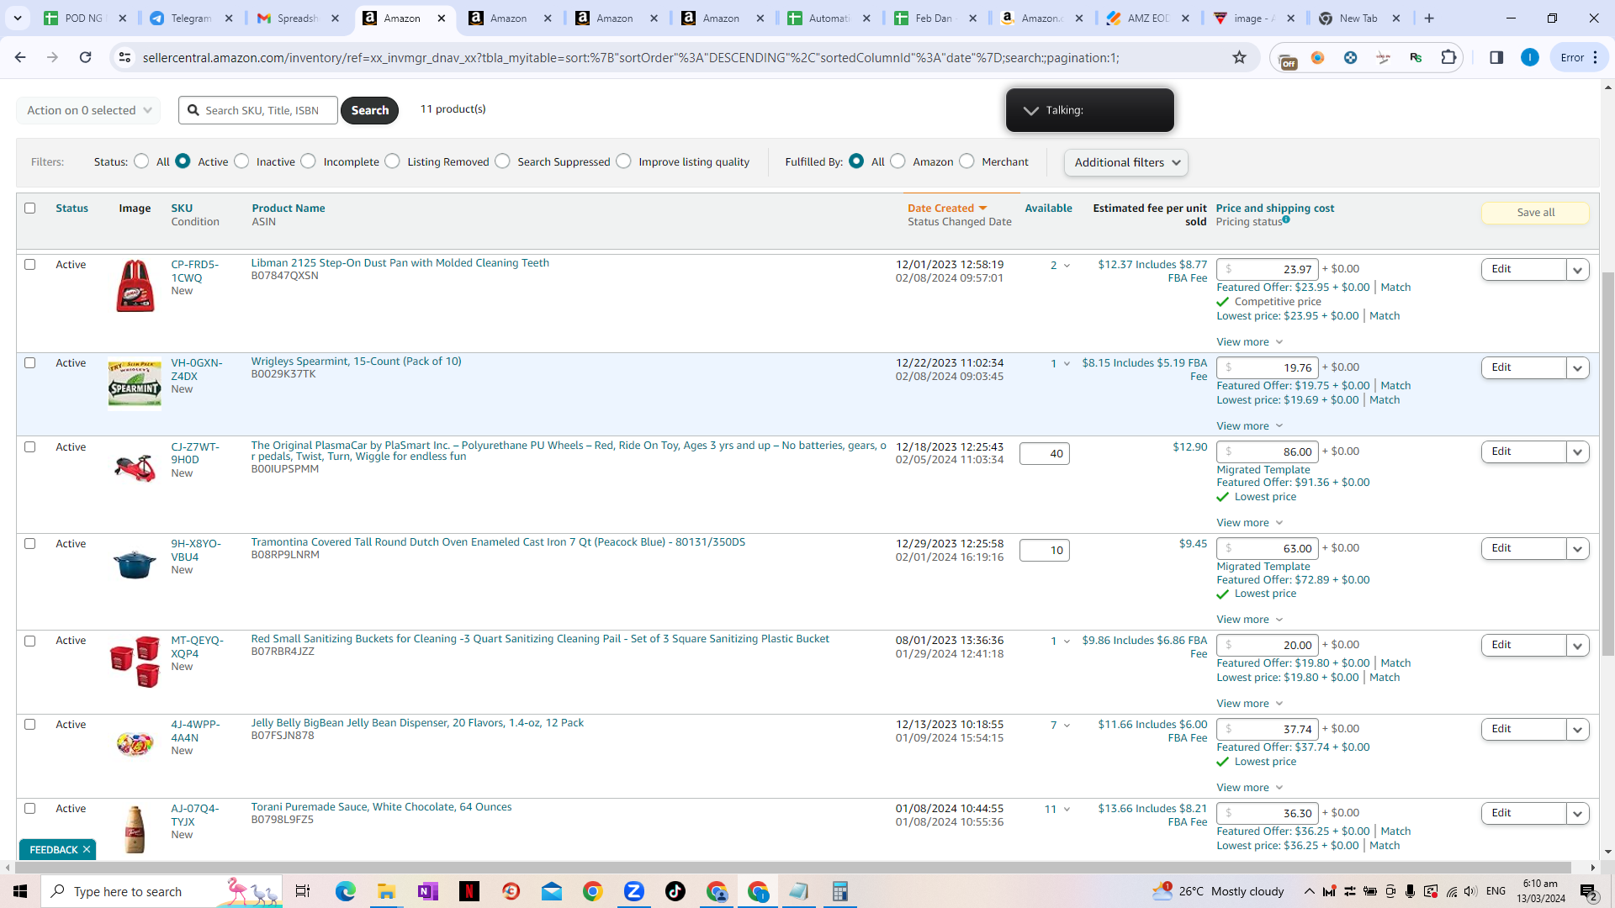
Task: Click the Save all button
Action: tap(1535, 213)
